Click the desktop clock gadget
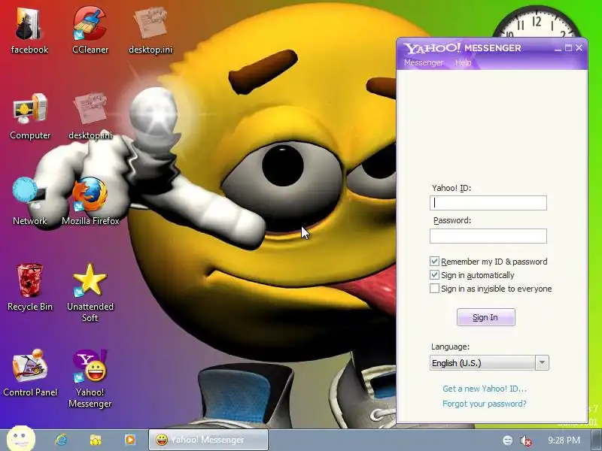This screenshot has height=451, width=602. [x=537, y=23]
